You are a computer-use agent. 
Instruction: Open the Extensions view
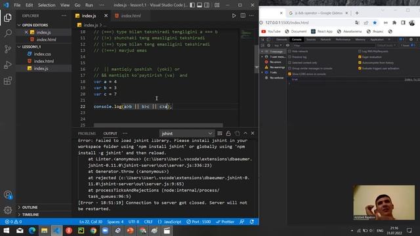pos(8,81)
